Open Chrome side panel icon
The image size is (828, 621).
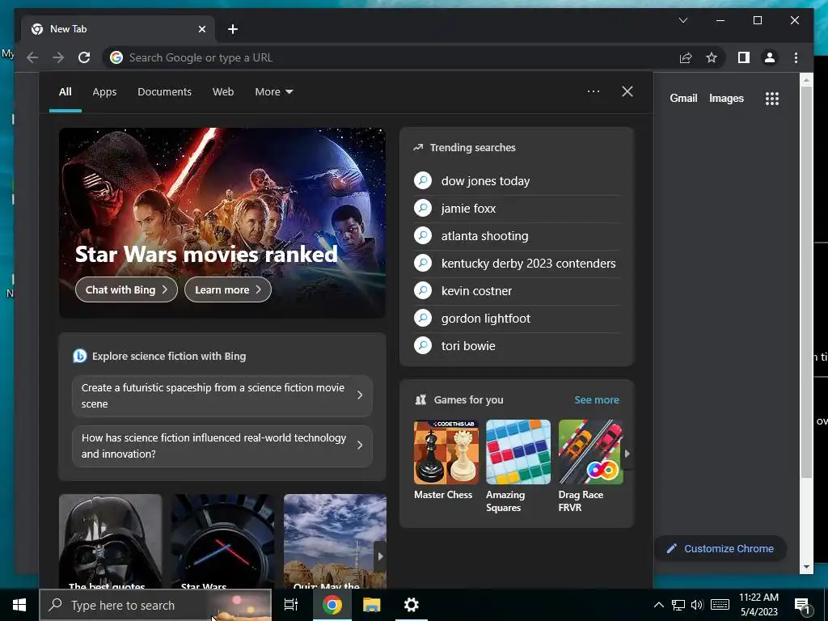744,57
